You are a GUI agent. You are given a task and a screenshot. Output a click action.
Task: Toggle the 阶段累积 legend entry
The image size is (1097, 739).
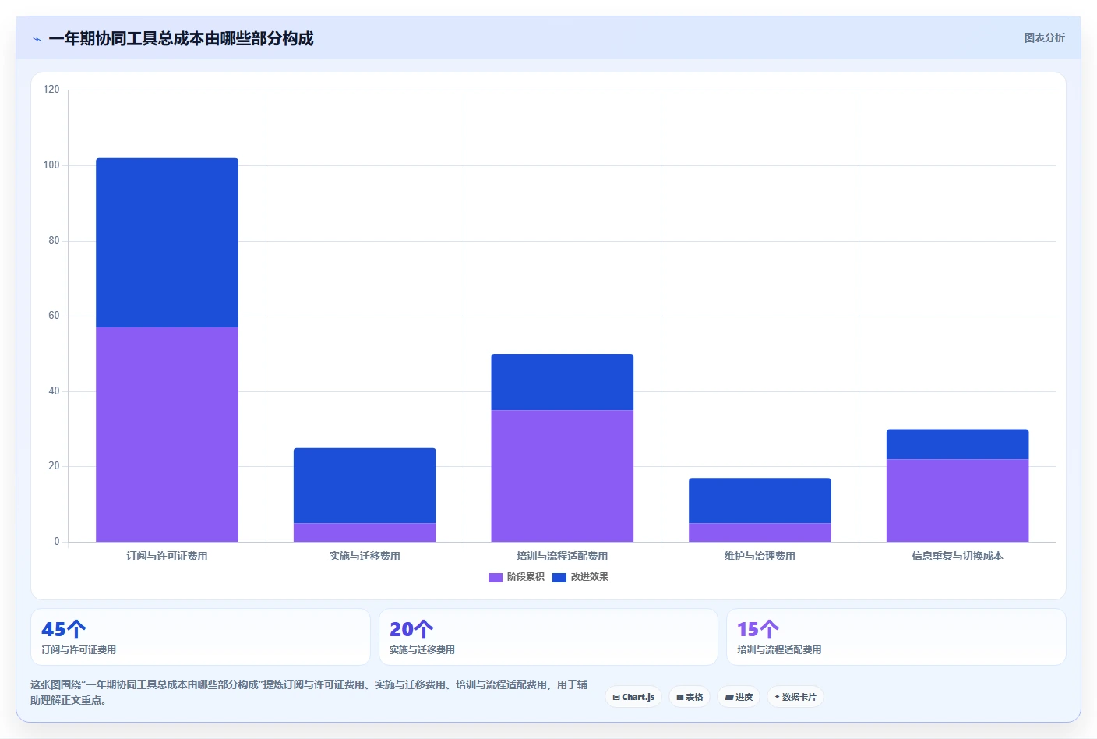tap(517, 577)
